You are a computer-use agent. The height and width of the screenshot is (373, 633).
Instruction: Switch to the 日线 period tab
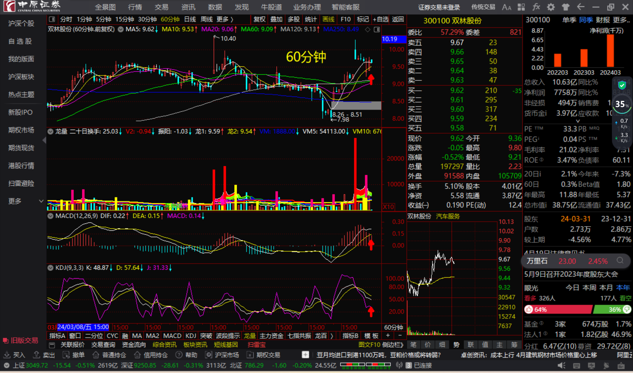pyautogui.click(x=190, y=19)
